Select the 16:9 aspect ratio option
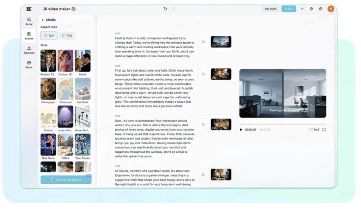This screenshot has height=213, width=361. click(49, 36)
